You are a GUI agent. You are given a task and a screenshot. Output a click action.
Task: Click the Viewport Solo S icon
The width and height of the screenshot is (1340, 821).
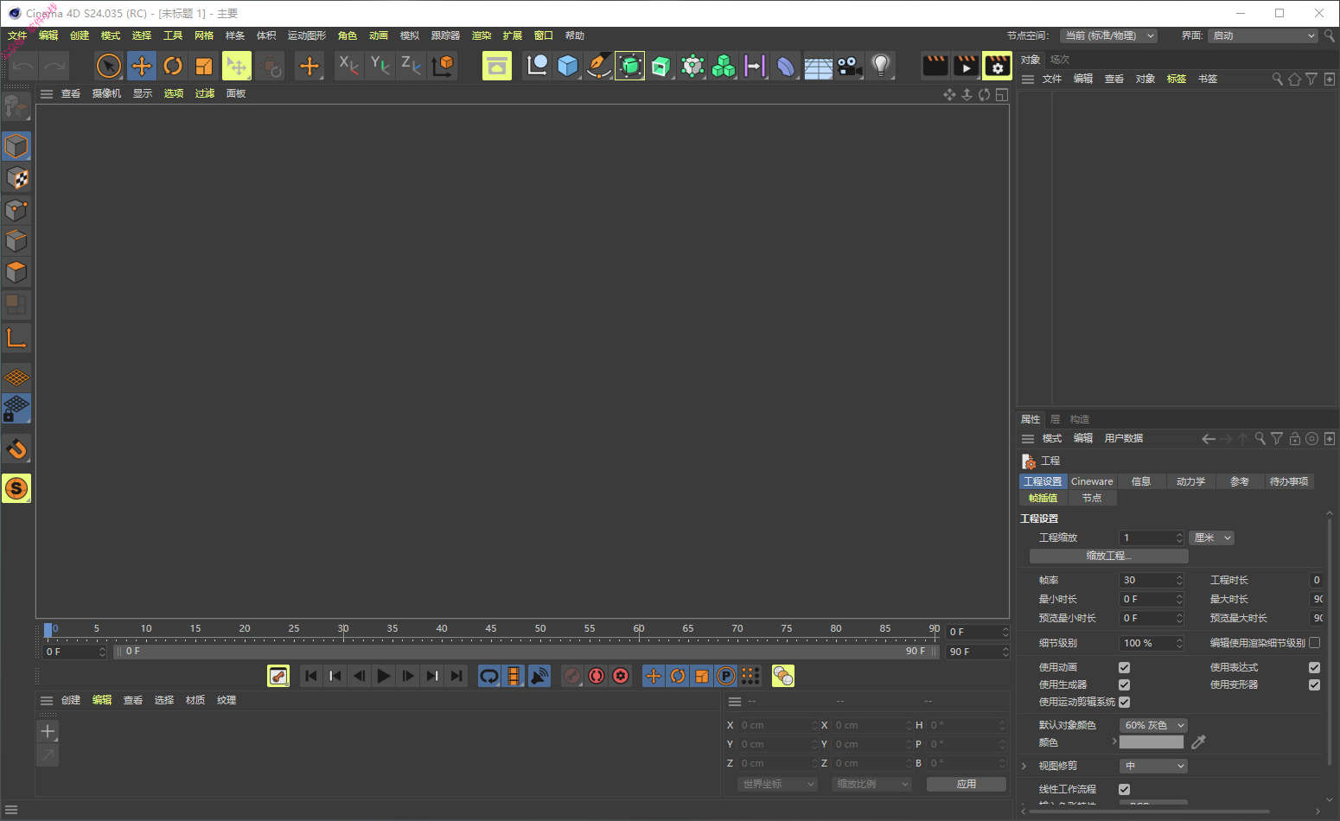point(16,488)
